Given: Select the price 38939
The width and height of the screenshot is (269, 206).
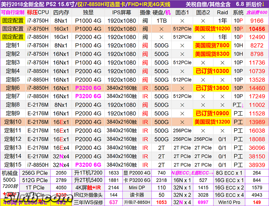Looking at the screenshot, I should pyautogui.click(x=257, y=165).
